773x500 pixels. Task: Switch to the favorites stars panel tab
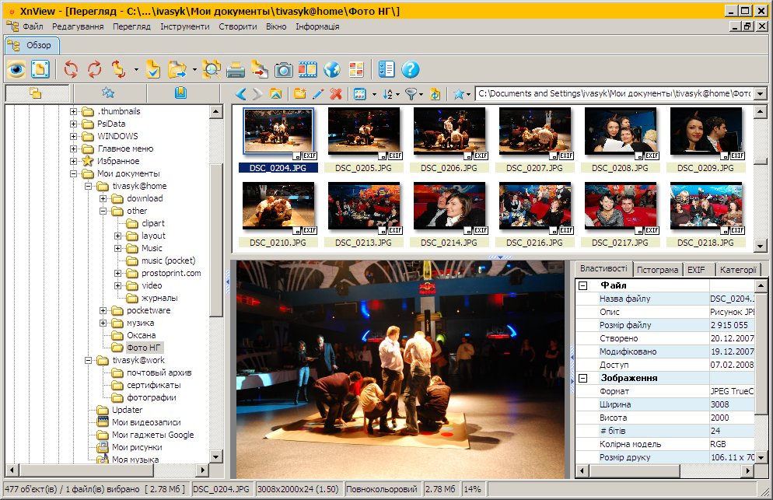[108, 93]
